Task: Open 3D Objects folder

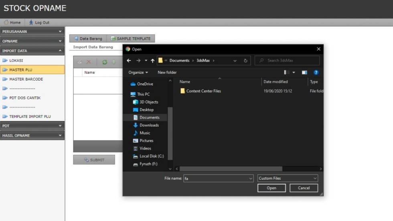Action: (x=146, y=102)
